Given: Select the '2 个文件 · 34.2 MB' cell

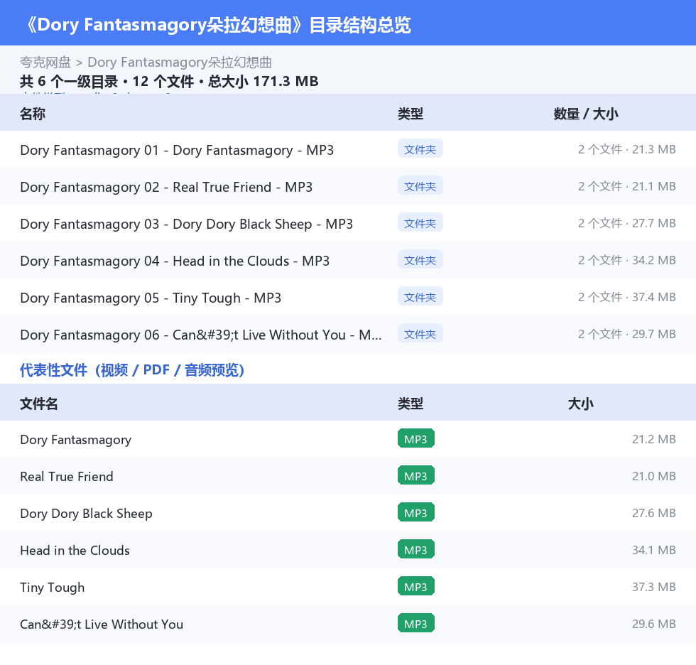Looking at the screenshot, I should click(626, 260).
